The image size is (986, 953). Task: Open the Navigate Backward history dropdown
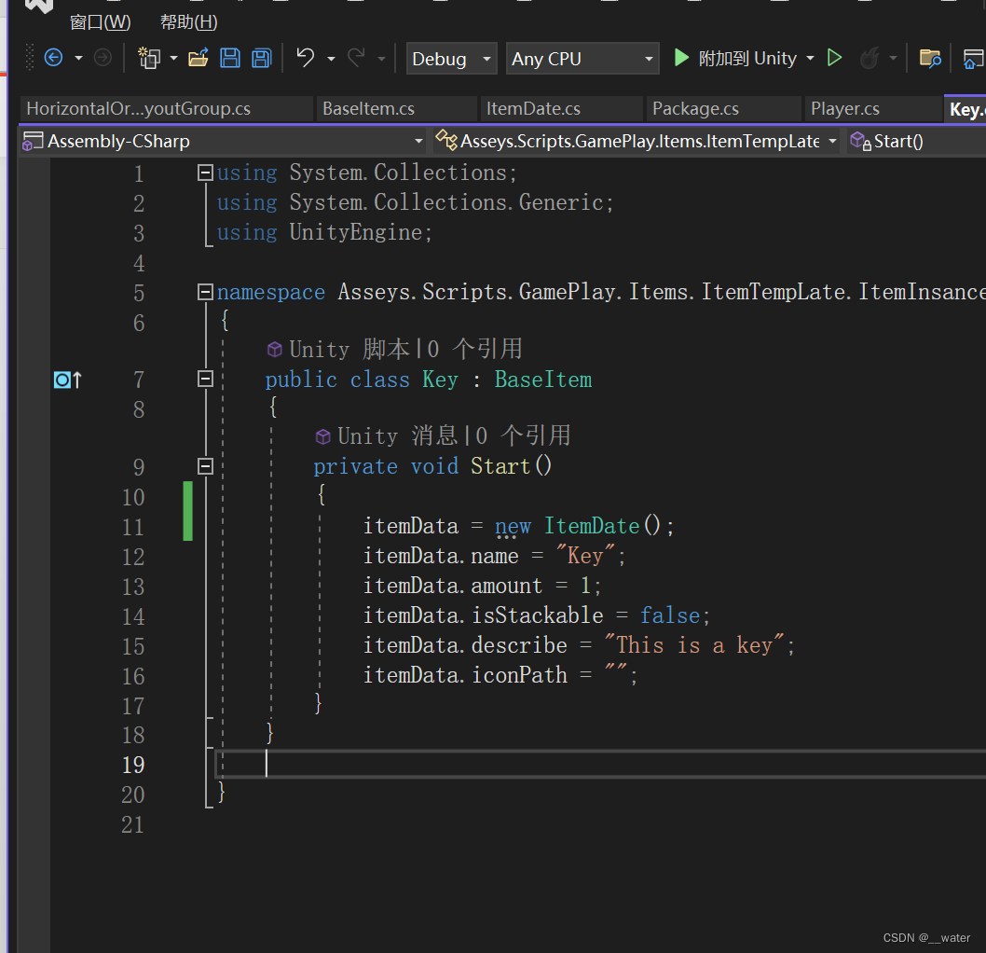point(78,59)
